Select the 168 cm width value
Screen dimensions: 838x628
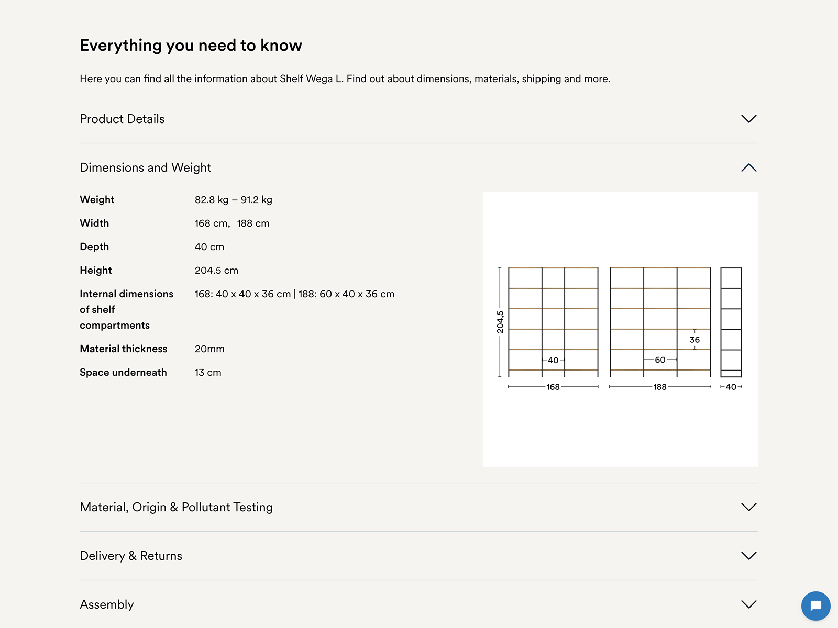coord(211,223)
